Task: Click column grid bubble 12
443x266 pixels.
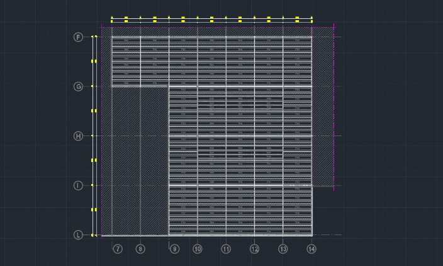Action: [x=254, y=249]
